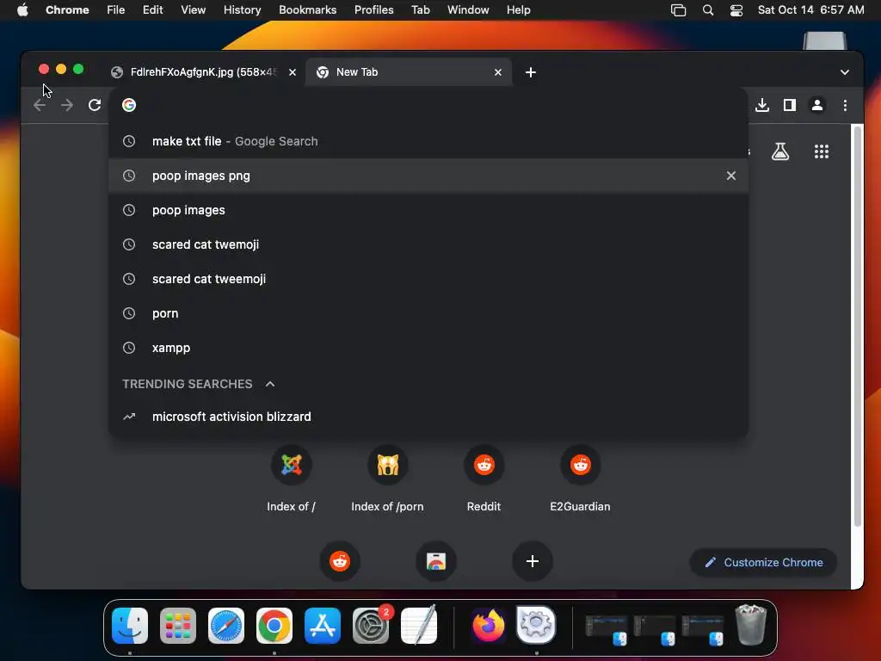881x661 pixels.
Task: Choose the 'scared cat twemoji' suggestion
Action: coord(428,244)
